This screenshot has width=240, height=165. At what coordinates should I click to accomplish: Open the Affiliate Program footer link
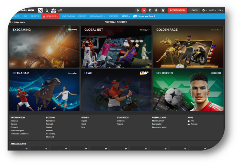17,130
